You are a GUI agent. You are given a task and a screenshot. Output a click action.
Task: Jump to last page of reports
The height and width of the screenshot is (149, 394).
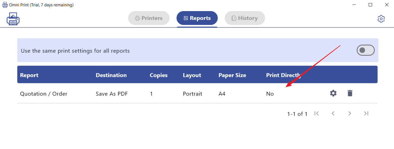pyautogui.click(x=366, y=113)
